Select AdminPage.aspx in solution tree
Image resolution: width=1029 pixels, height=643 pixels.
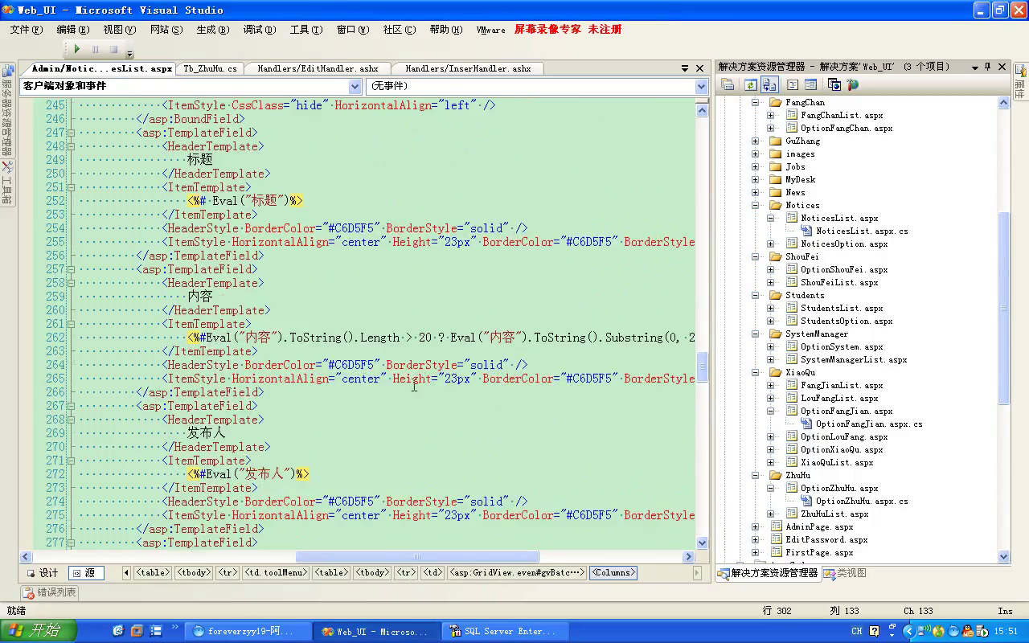tap(819, 526)
